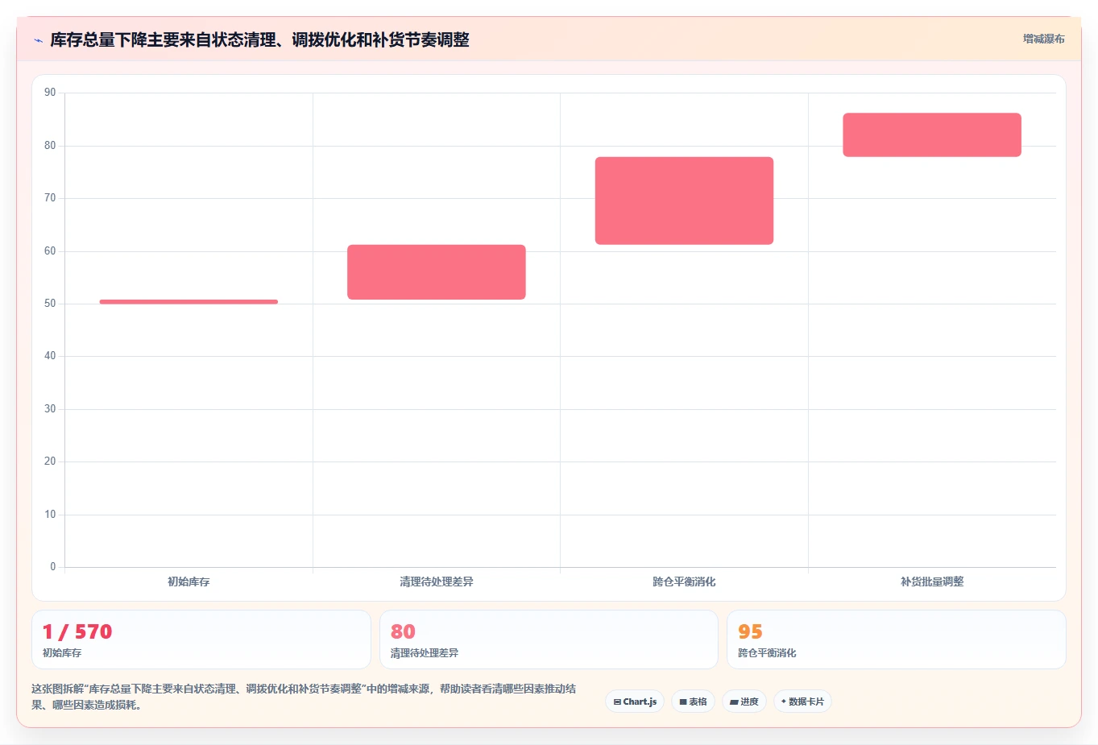The image size is (1098, 745).
Task: Click the 95 stat value
Action: pos(750,631)
